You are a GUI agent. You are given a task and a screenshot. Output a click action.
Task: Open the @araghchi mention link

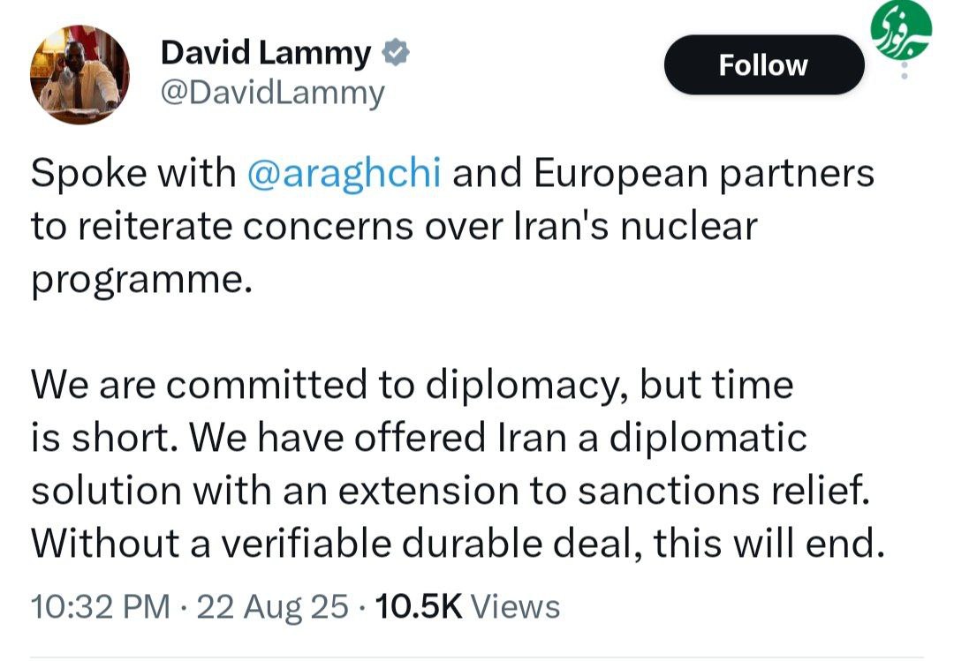tap(344, 173)
